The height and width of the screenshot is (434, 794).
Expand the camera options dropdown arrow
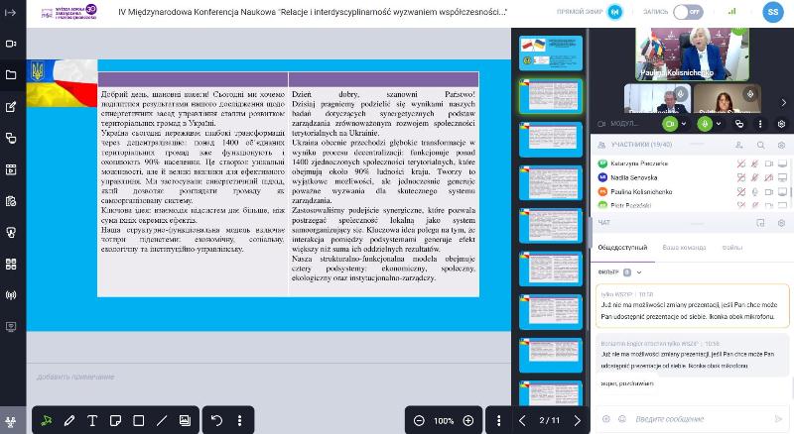pyautogui.click(x=685, y=124)
